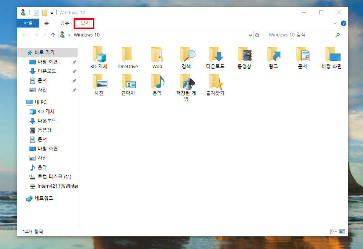Click the Forward navigation arrow

click(36, 35)
